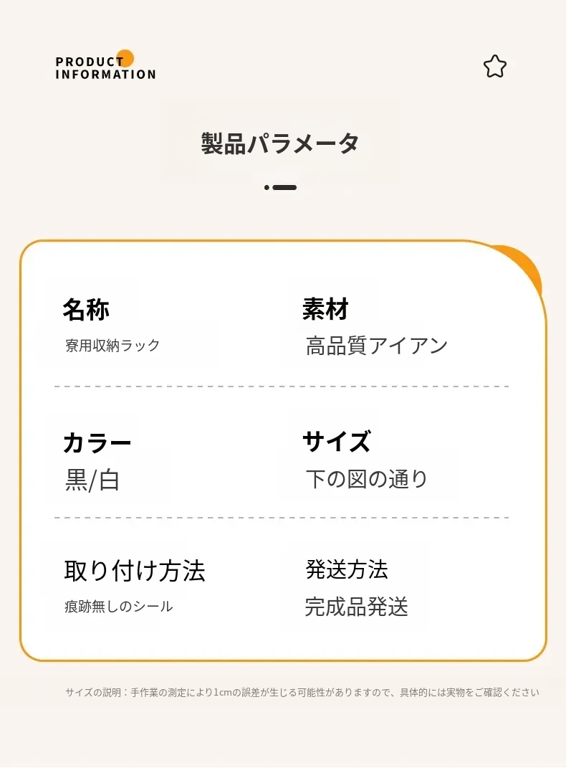Select the 寮用収納ラック product name
Image resolution: width=566 pixels, height=768 pixels.
point(112,346)
